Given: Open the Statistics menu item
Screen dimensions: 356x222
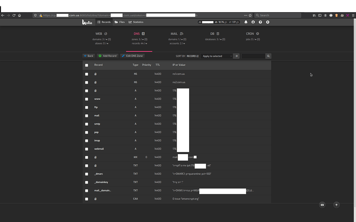Looking at the screenshot, I should click(x=136, y=22).
